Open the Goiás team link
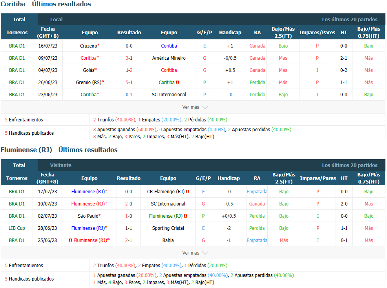The height and width of the screenshot is (288, 387). pyautogui.click(x=89, y=70)
